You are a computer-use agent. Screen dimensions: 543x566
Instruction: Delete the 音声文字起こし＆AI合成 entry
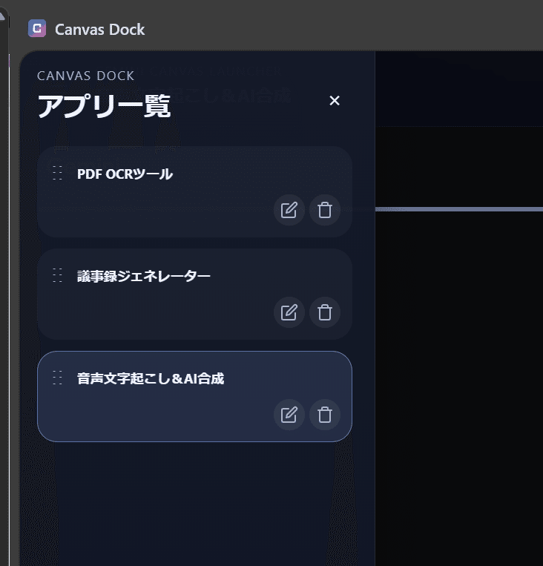[x=325, y=415]
